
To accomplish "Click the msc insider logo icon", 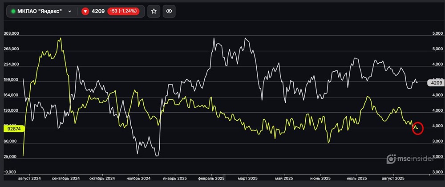I will (391, 159).
